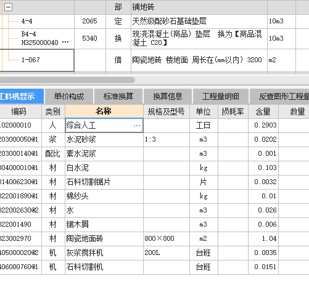The image size is (309, 287).
Task: Click the 数量 column header
Action: [294, 111]
